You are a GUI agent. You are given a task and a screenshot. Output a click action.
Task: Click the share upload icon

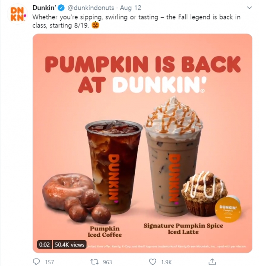click(212, 262)
